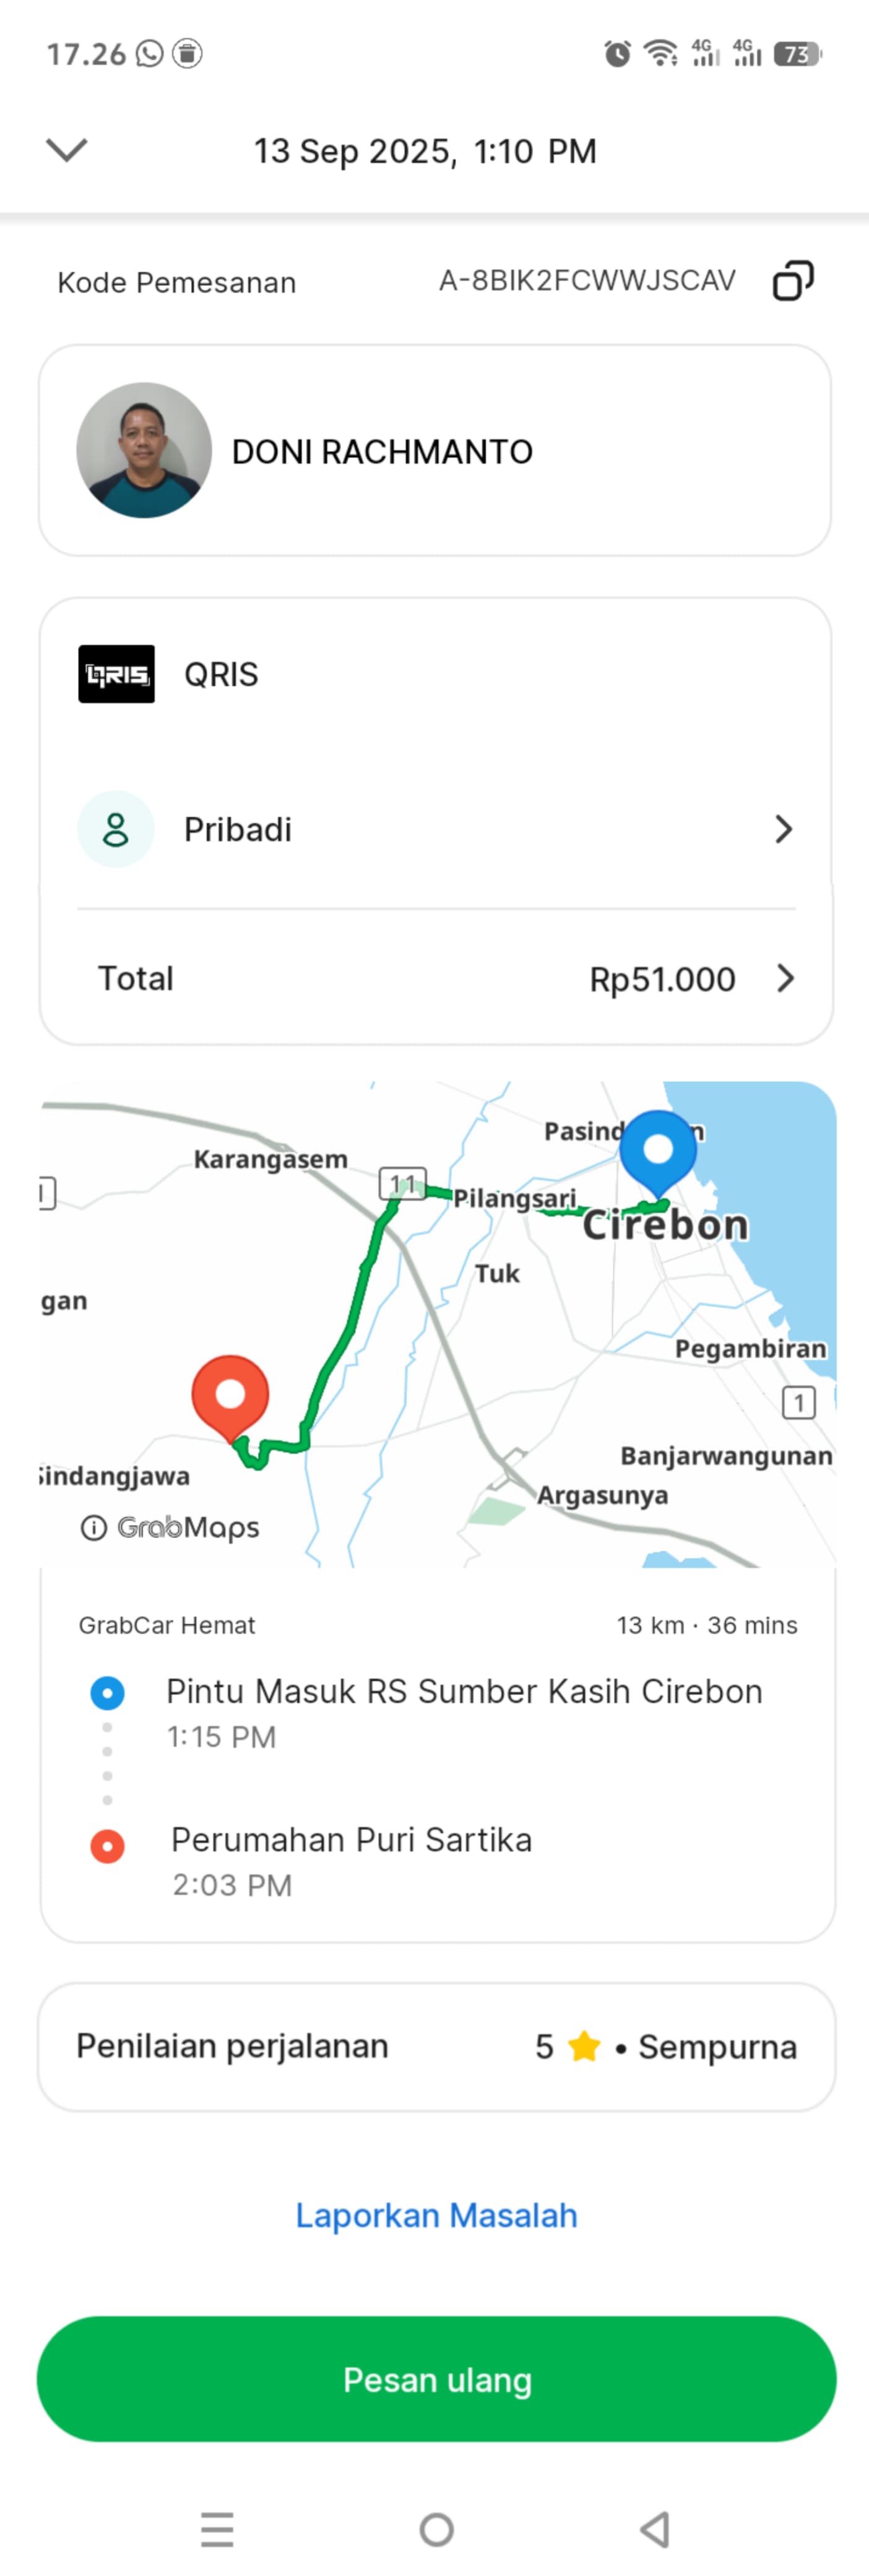Collapse trip details with the down chevron
This screenshot has height=2576, width=869.
coord(67,150)
